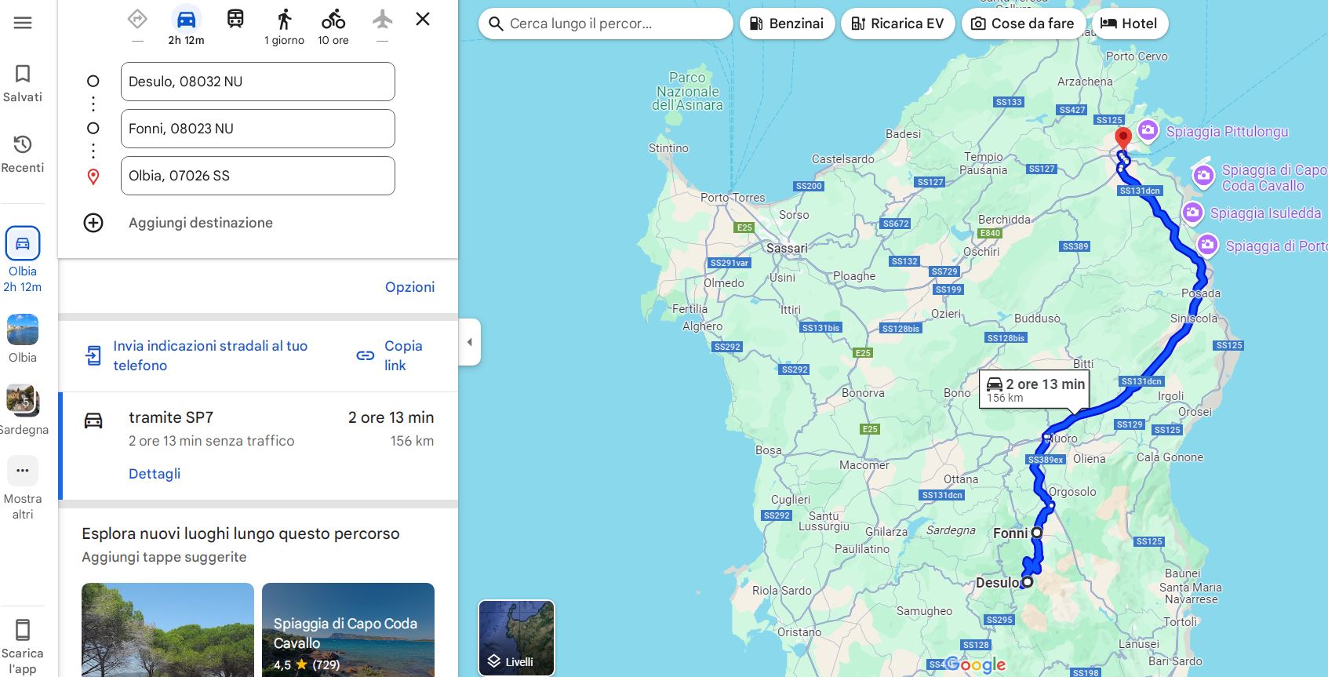Filter by Ricarica EV chargers
1328x677 pixels.
coord(897,24)
